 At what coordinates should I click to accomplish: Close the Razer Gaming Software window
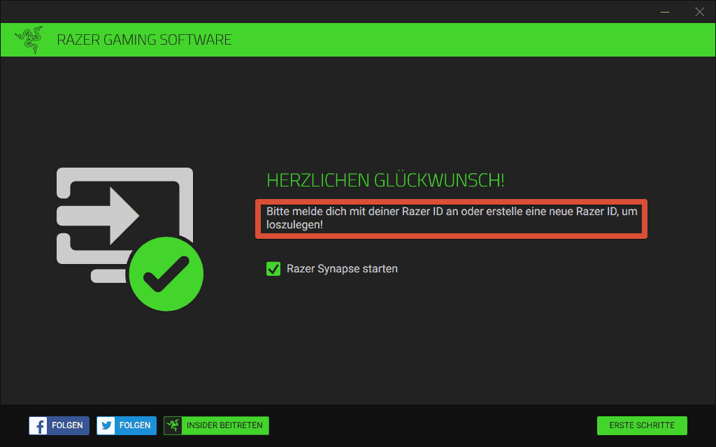699,12
